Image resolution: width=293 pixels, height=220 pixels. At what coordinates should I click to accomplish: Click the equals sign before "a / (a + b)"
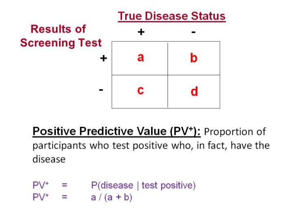64,198
